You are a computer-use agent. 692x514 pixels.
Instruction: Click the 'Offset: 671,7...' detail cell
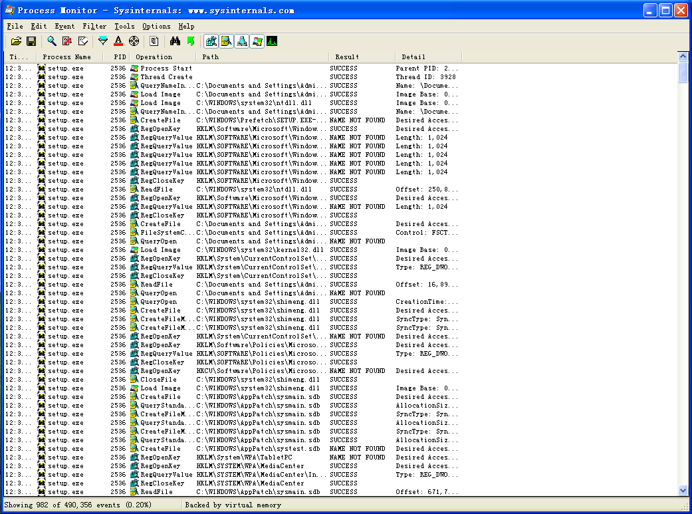(x=427, y=492)
